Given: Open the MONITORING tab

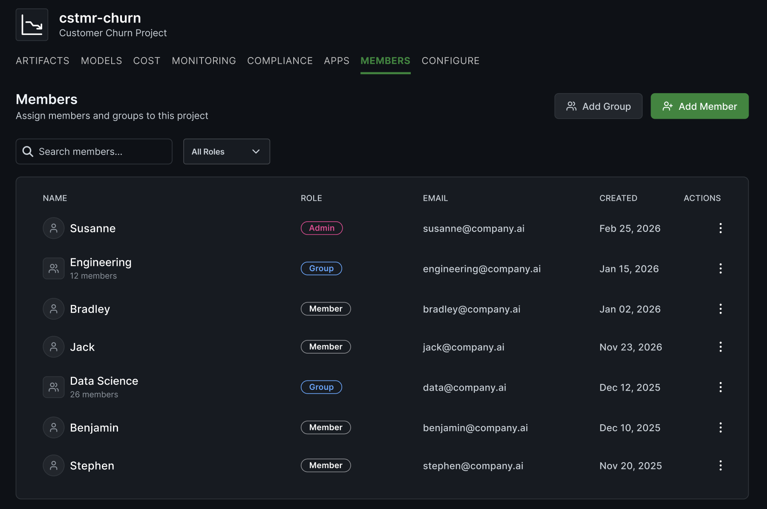Looking at the screenshot, I should coord(204,60).
